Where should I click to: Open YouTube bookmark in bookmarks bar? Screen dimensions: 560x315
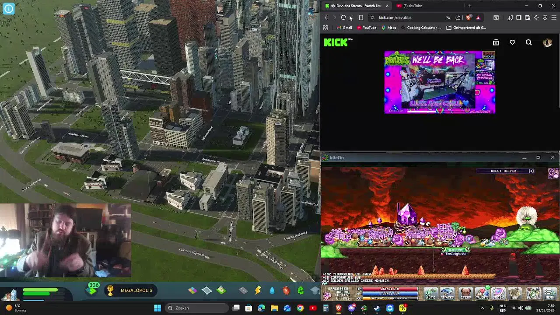point(367,28)
